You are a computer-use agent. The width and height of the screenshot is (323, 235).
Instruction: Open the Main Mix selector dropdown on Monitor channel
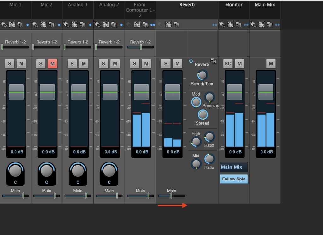(233, 167)
